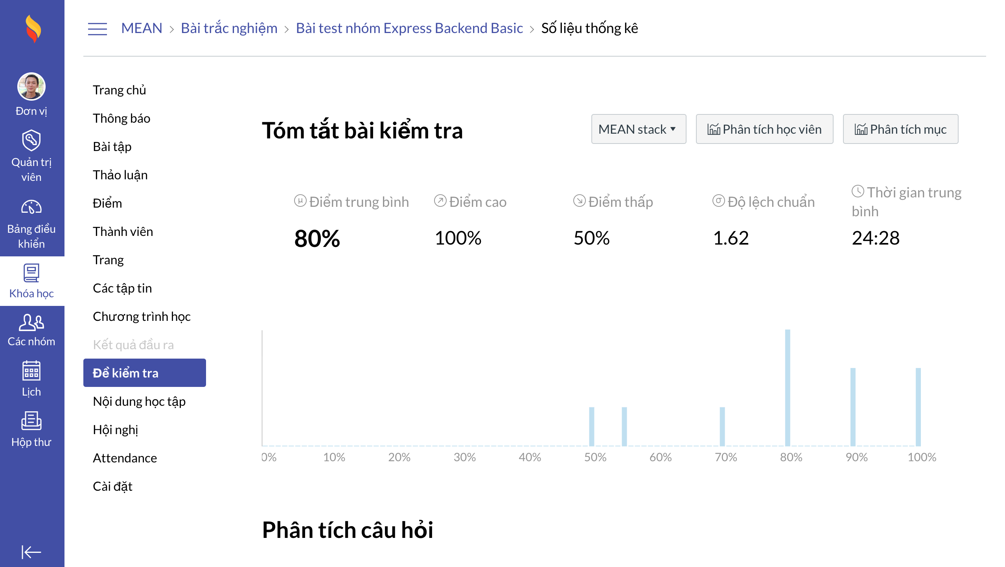Click Phân tích học viên button
This screenshot has height=567, width=1005.
click(x=764, y=129)
